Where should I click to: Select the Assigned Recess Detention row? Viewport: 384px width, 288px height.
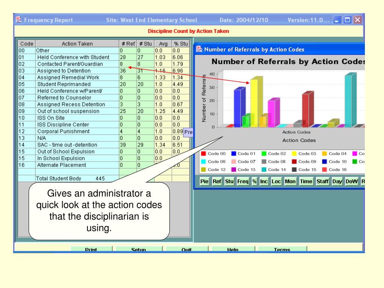pos(104,104)
